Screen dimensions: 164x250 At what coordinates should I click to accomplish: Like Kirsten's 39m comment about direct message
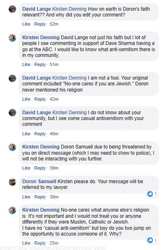click(x=26, y=168)
